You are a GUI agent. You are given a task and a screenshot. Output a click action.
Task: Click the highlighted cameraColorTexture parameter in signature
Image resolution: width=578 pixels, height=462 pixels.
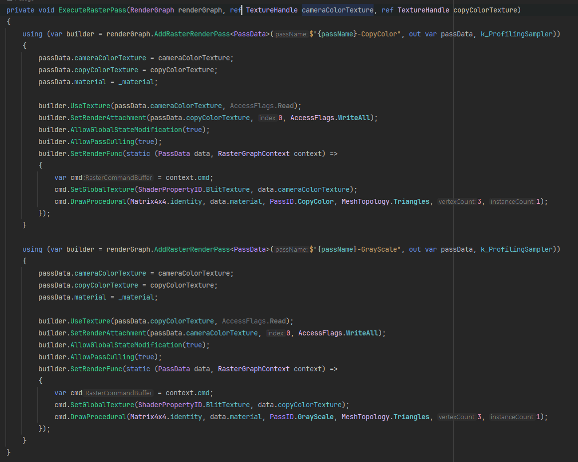point(338,10)
